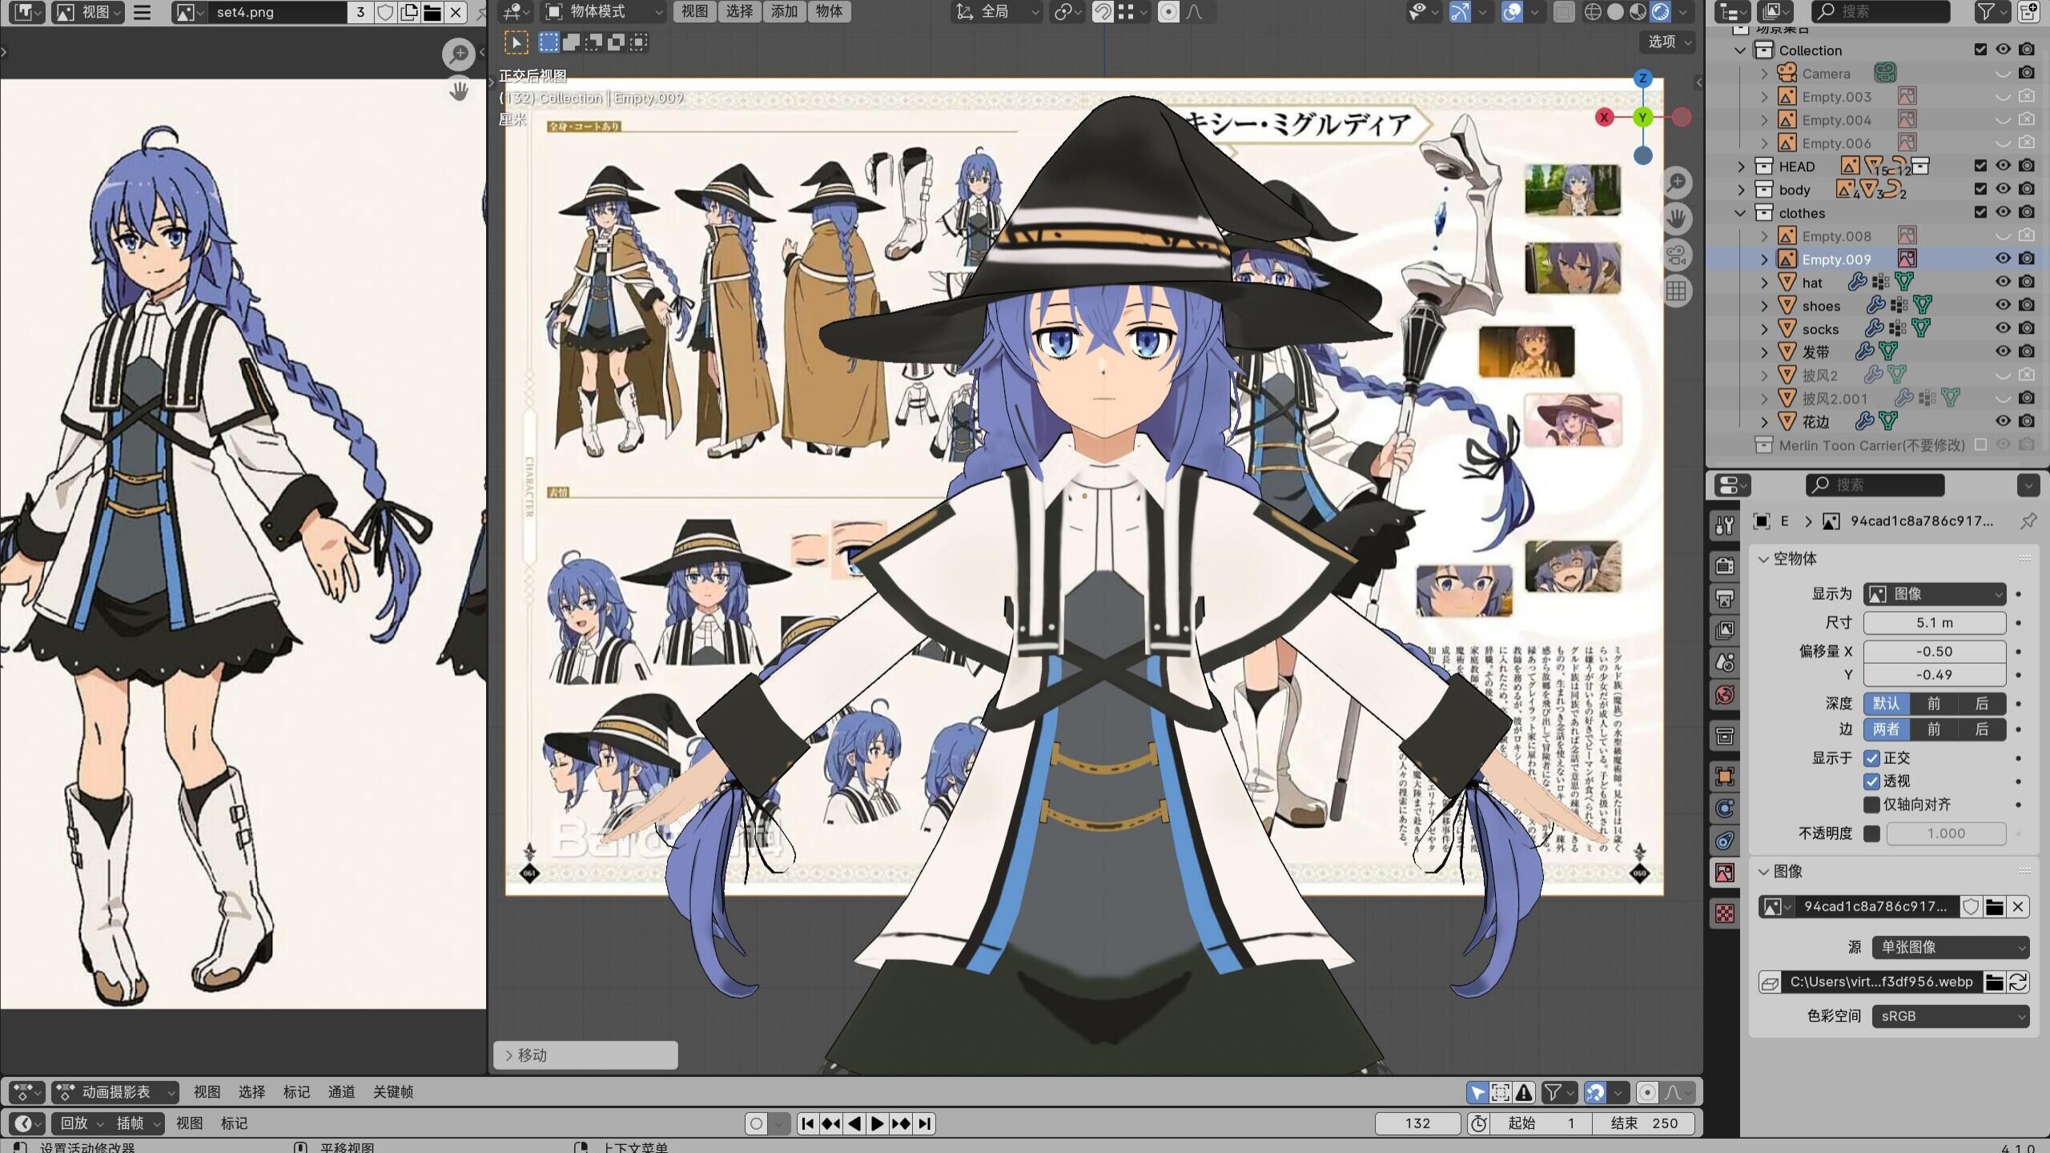Open the 添加 menu in the 3D viewport
Image resolution: width=2050 pixels, height=1153 pixels.
784,12
